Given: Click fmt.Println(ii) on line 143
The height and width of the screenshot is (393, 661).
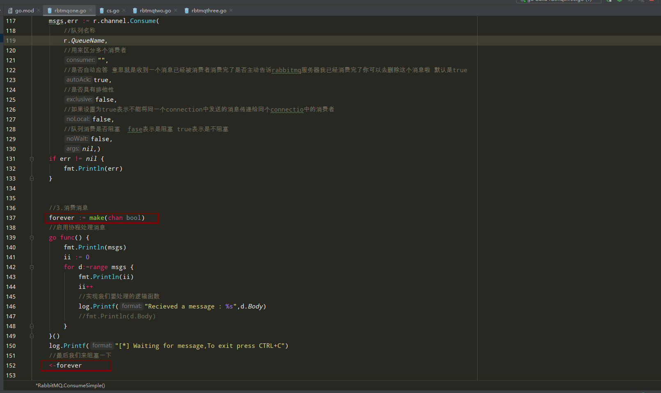Looking at the screenshot, I should [106, 277].
